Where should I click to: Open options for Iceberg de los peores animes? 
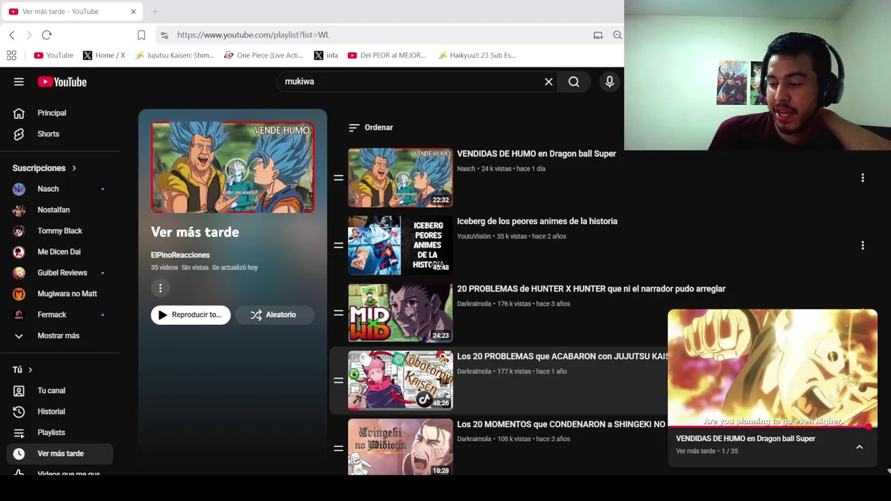tap(862, 246)
